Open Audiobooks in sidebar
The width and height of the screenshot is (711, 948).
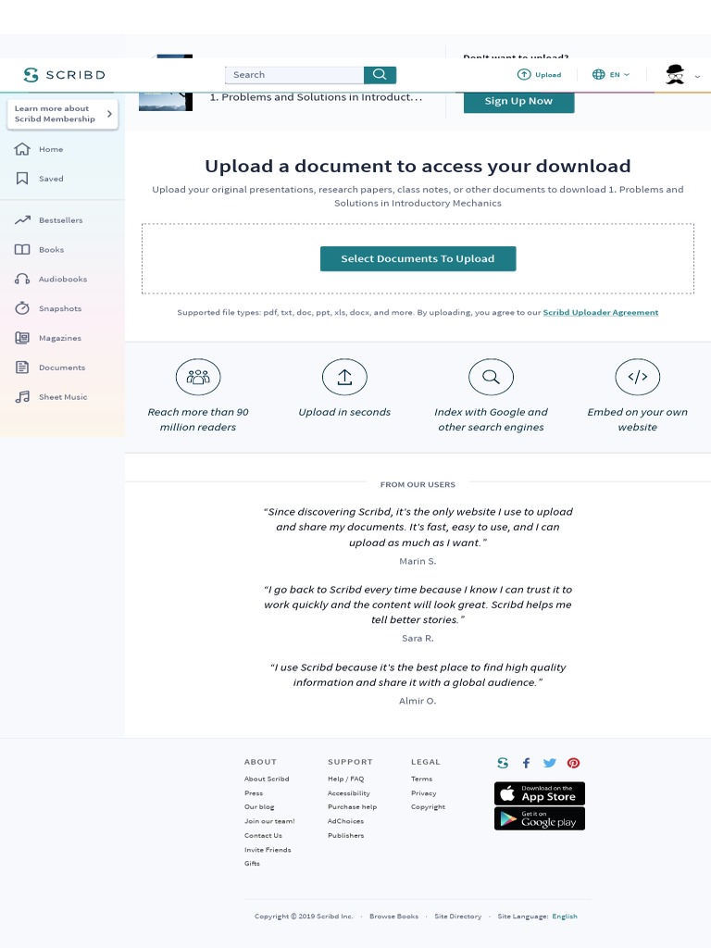click(x=63, y=280)
